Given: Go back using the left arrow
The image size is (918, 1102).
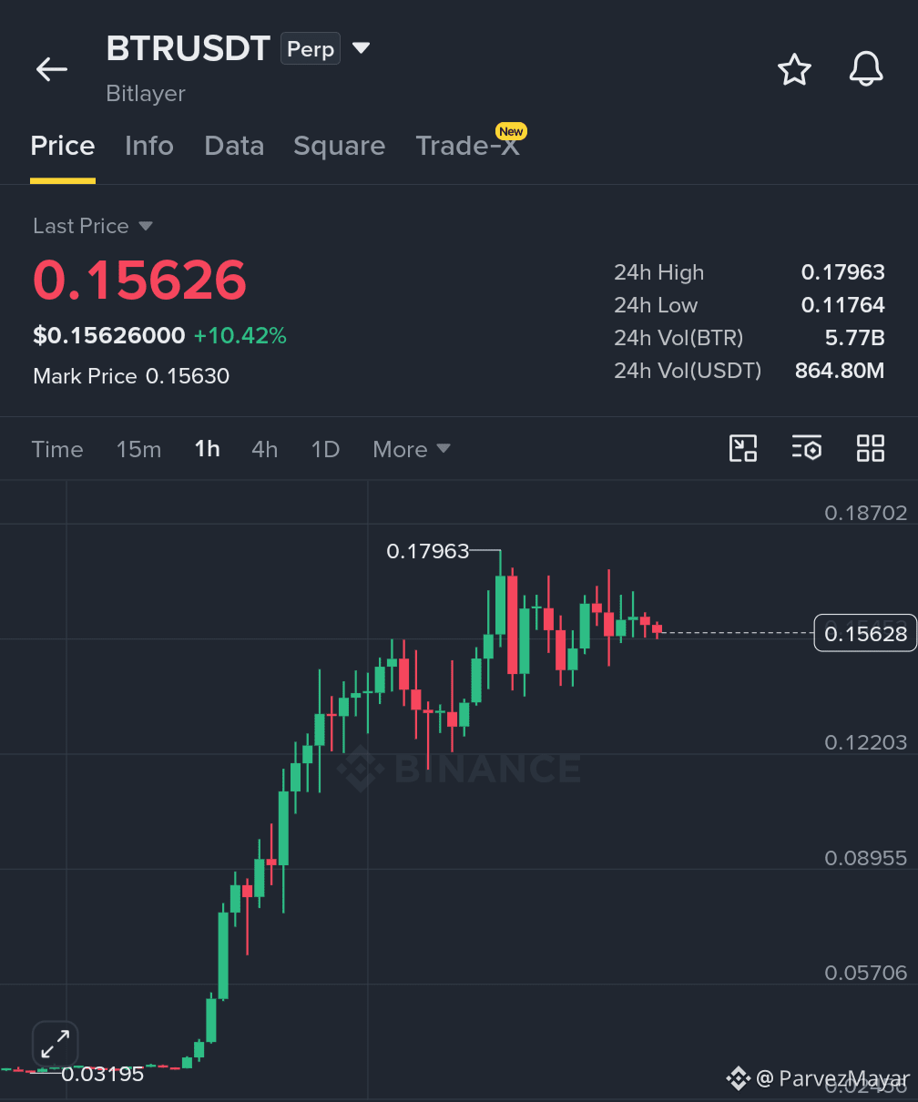Looking at the screenshot, I should point(52,69).
